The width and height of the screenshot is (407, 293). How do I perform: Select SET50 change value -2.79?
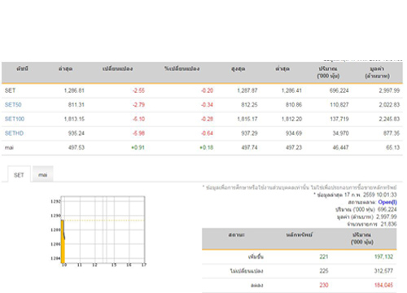click(x=138, y=105)
